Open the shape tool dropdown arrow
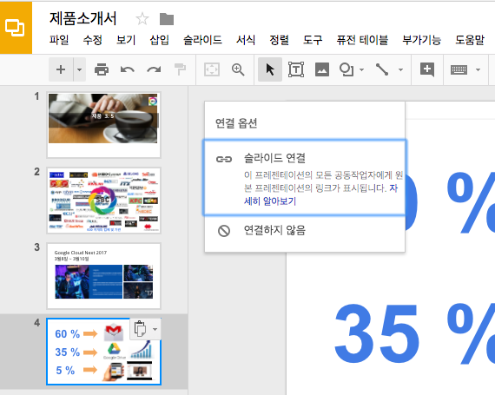The image size is (495, 395). (362, 69)
